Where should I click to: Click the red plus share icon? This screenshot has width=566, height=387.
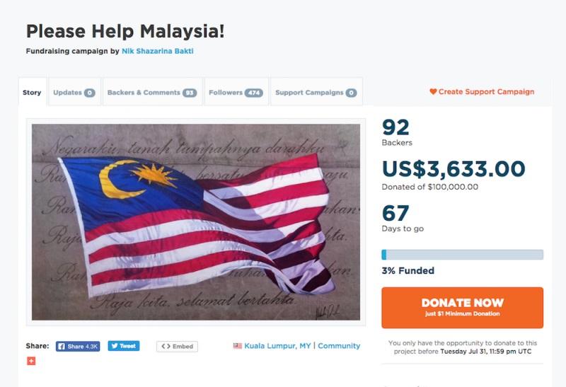pyautogui.click(x=31, y=361)
